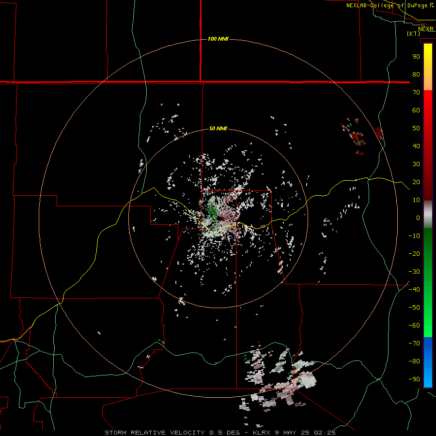The height and width of the screenshot is (436, 436).
Task: Click the -10 value on velocity scale
Action: point(414,236)
